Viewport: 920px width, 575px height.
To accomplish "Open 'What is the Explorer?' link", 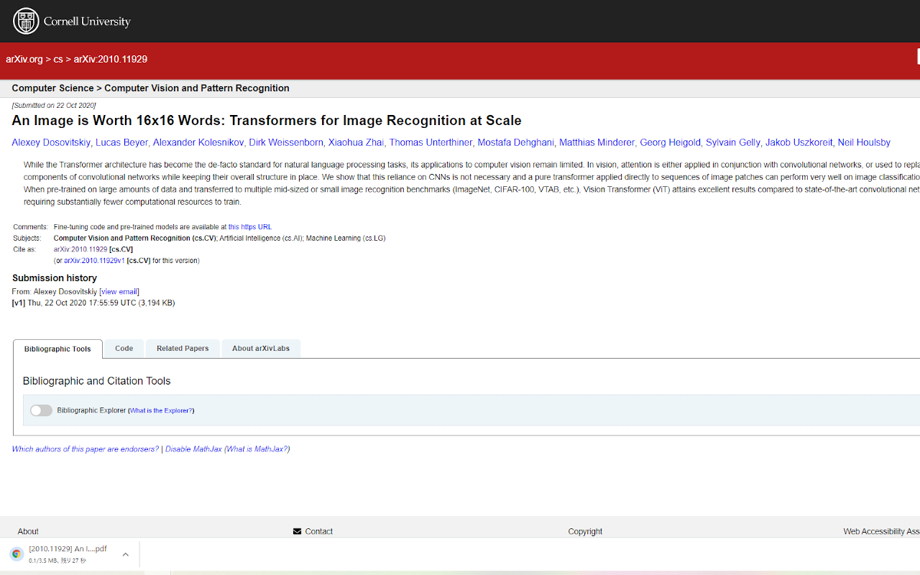I will (x=160, y=410).
